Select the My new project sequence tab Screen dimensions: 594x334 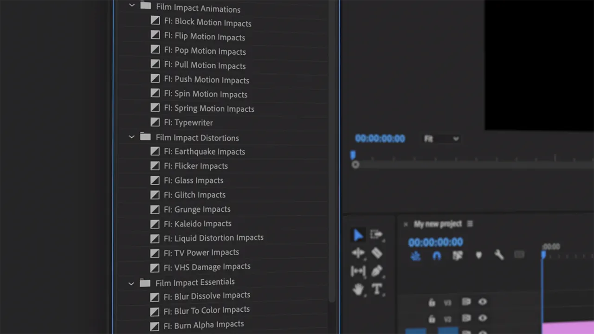(x=438, y=224)
